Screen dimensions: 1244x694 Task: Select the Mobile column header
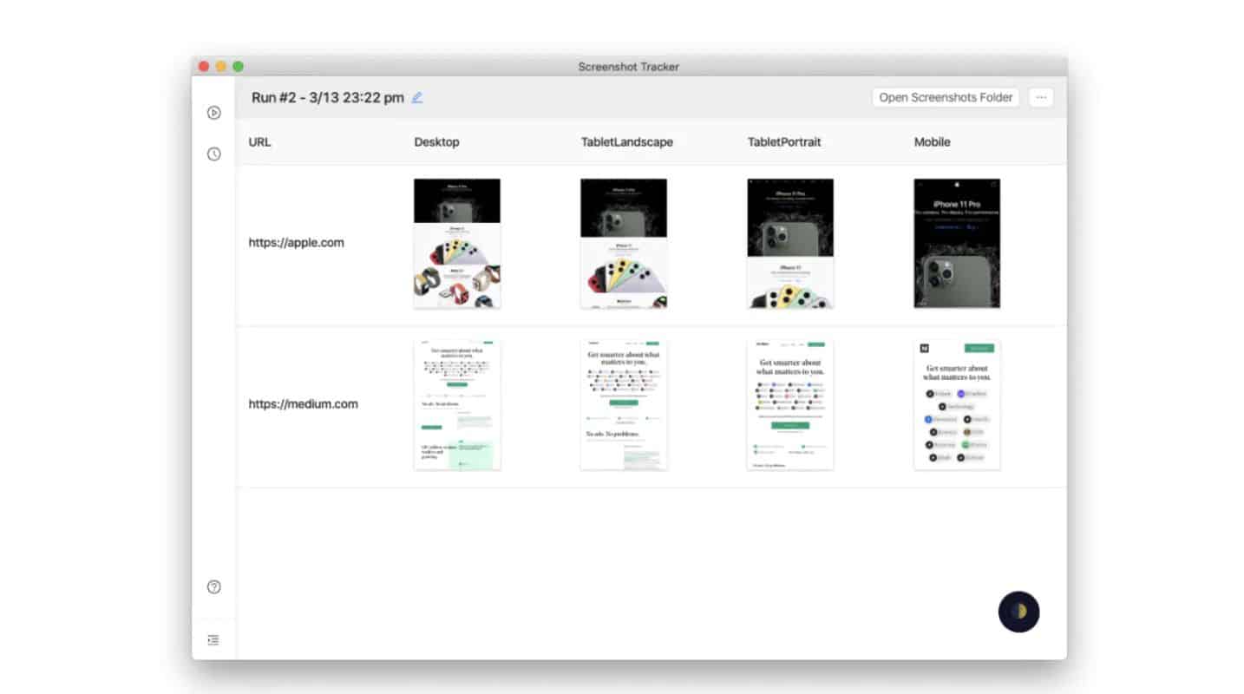[932, 141]
